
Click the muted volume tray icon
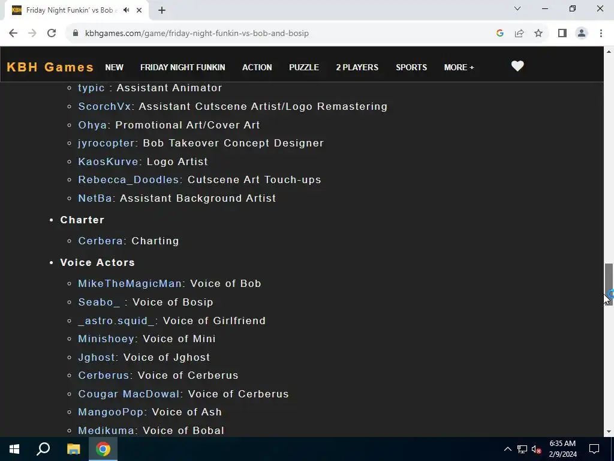coord(536,449)
